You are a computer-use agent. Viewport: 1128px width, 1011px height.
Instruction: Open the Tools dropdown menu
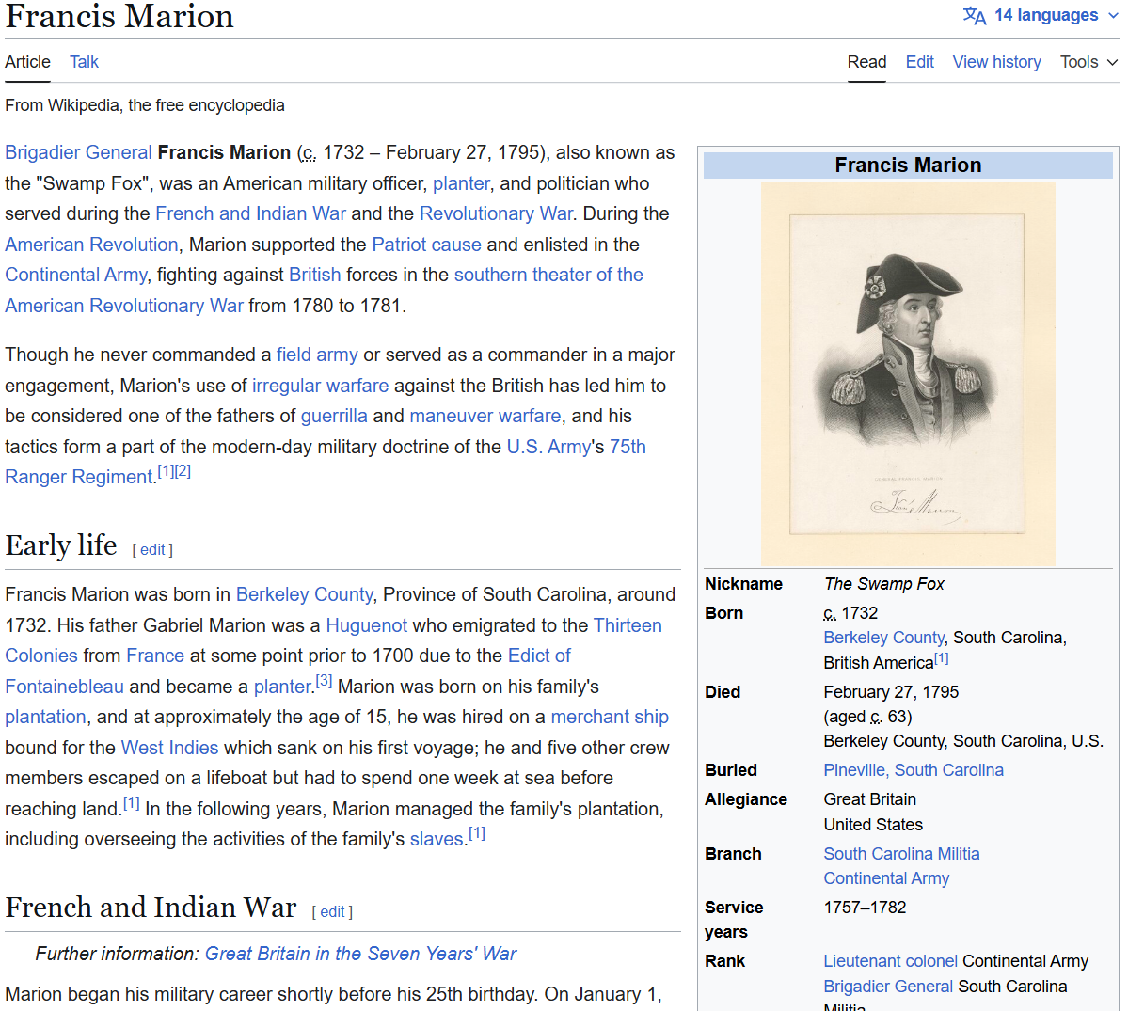1088,63
